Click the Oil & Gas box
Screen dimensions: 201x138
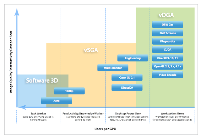167,25
